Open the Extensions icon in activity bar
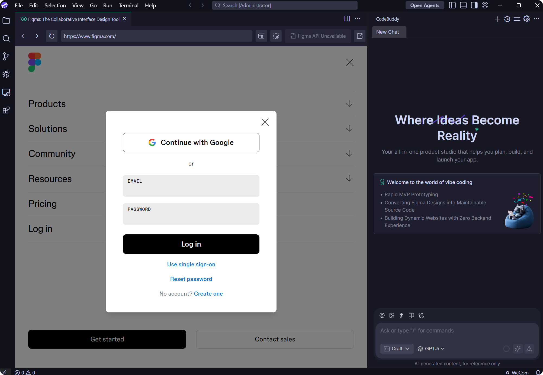The image size is (543, 375). click(x=6, y=110)
